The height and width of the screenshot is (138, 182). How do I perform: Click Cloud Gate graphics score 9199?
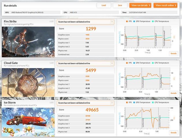88,77
